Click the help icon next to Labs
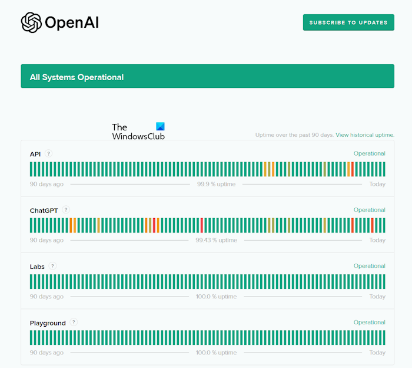412x368 pixels. (x=52, y=266)
